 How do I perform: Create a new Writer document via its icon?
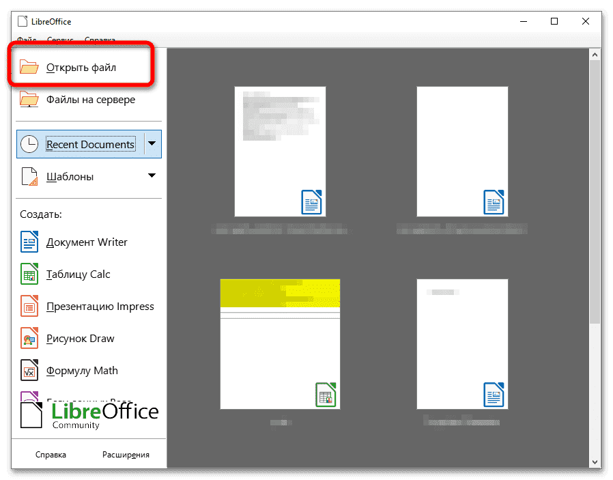tap(29, 242)
